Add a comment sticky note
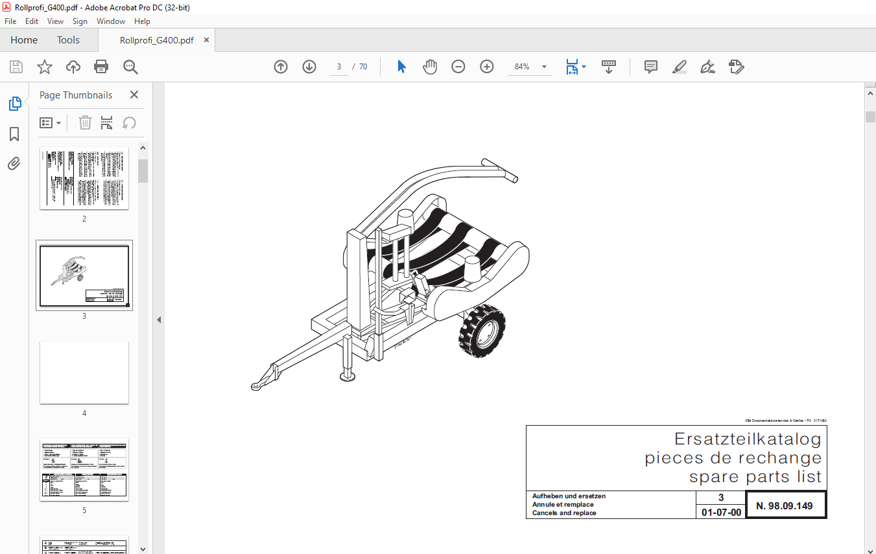This screenshot has height=554, width=876. pos(651,67)
